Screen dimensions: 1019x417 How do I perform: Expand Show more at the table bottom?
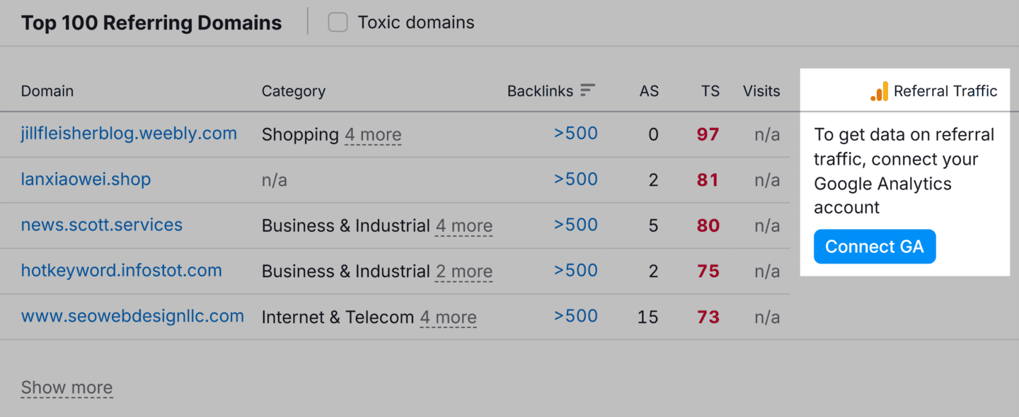pyautogui.click(x=67, y=387)
